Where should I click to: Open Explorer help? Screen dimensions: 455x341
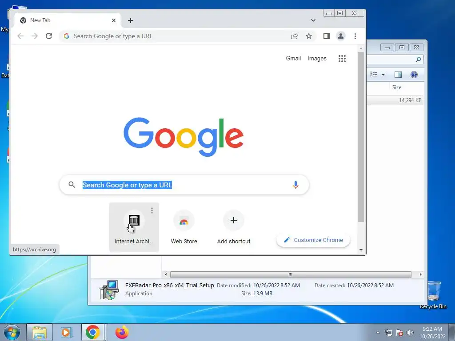click(x=414, y=75)
